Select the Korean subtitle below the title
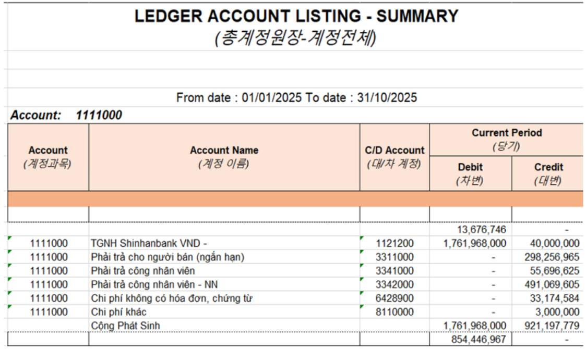Viewport: 586px width, 349px height. (x=296, y=39)
